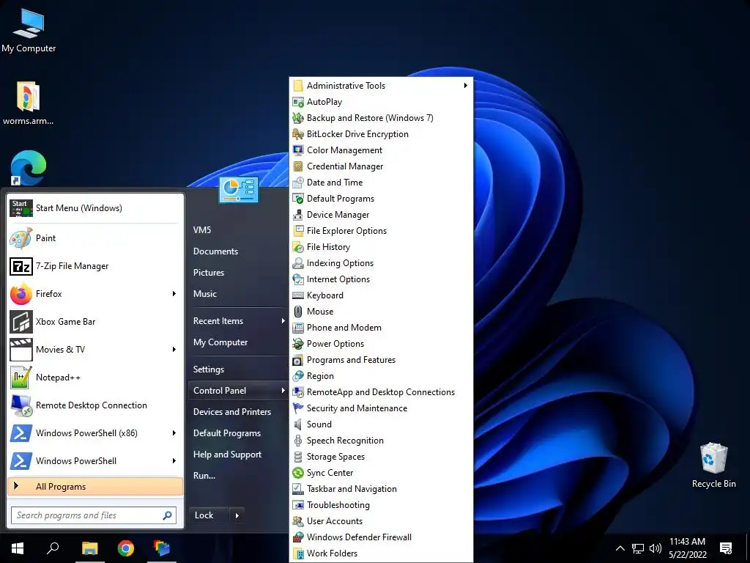Expand the Administrative Tools submenu arrow
This screenshot has width=750, height=563.
pos(465,86)
